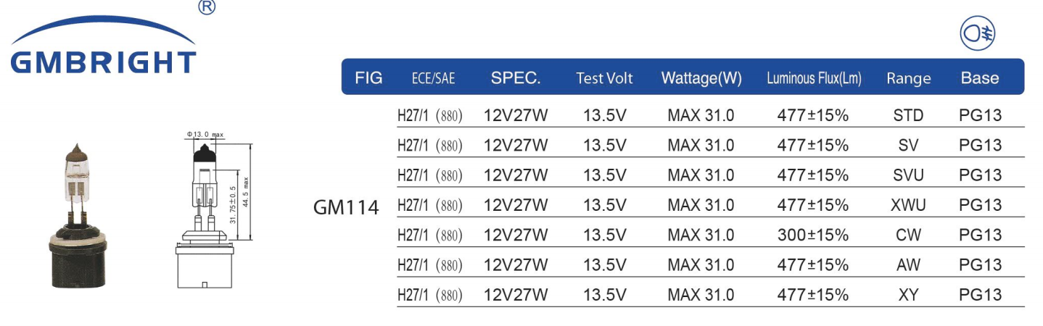The width and height of the screenshot is (1043, 326).
Task: Click the ECE/SAE column header
Action: click(433, 78)
